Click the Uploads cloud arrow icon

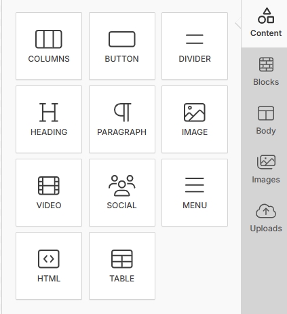coord(266,211)
